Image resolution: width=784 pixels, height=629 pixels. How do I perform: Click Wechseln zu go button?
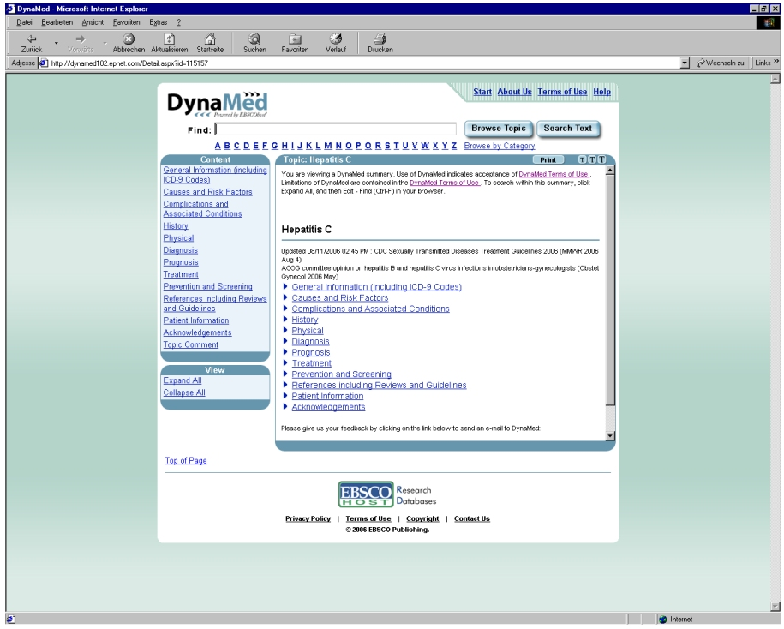(x=720, y=63)
